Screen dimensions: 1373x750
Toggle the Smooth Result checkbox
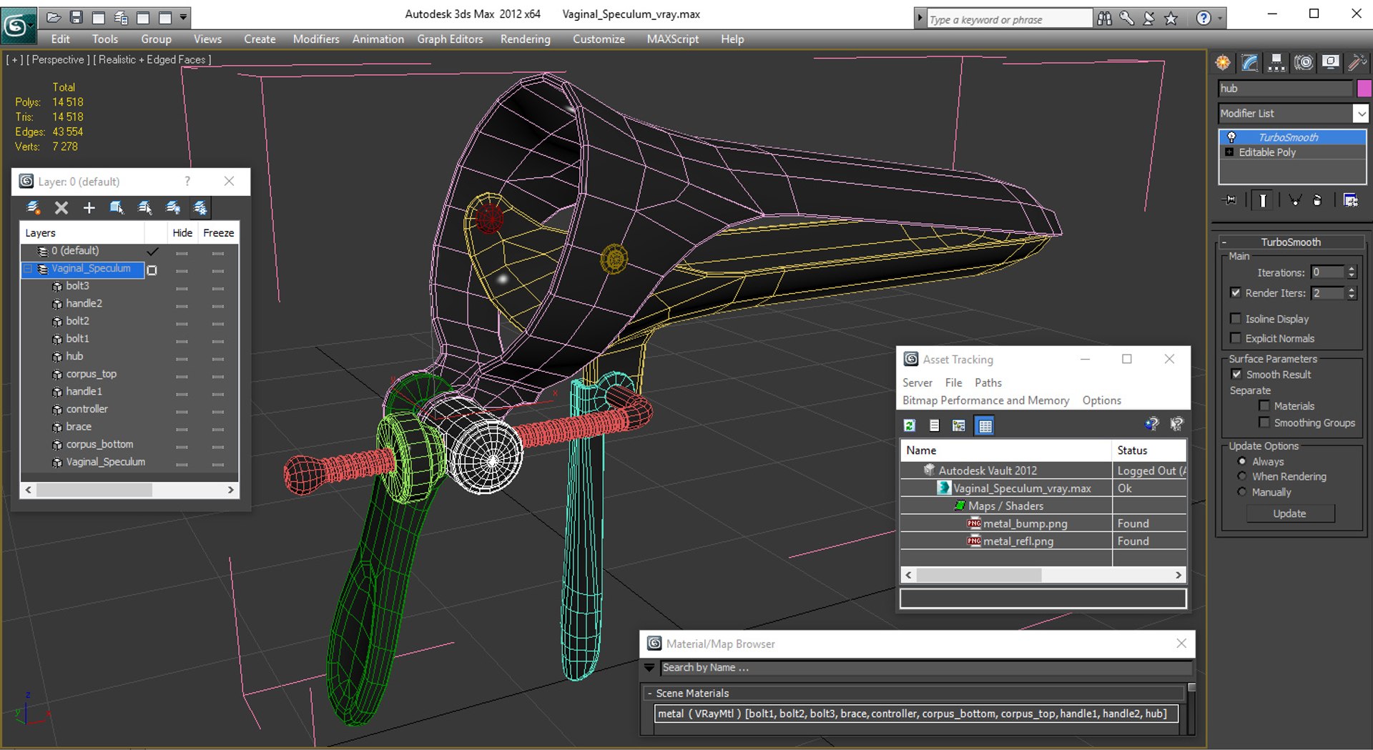tap(1236, 374)
